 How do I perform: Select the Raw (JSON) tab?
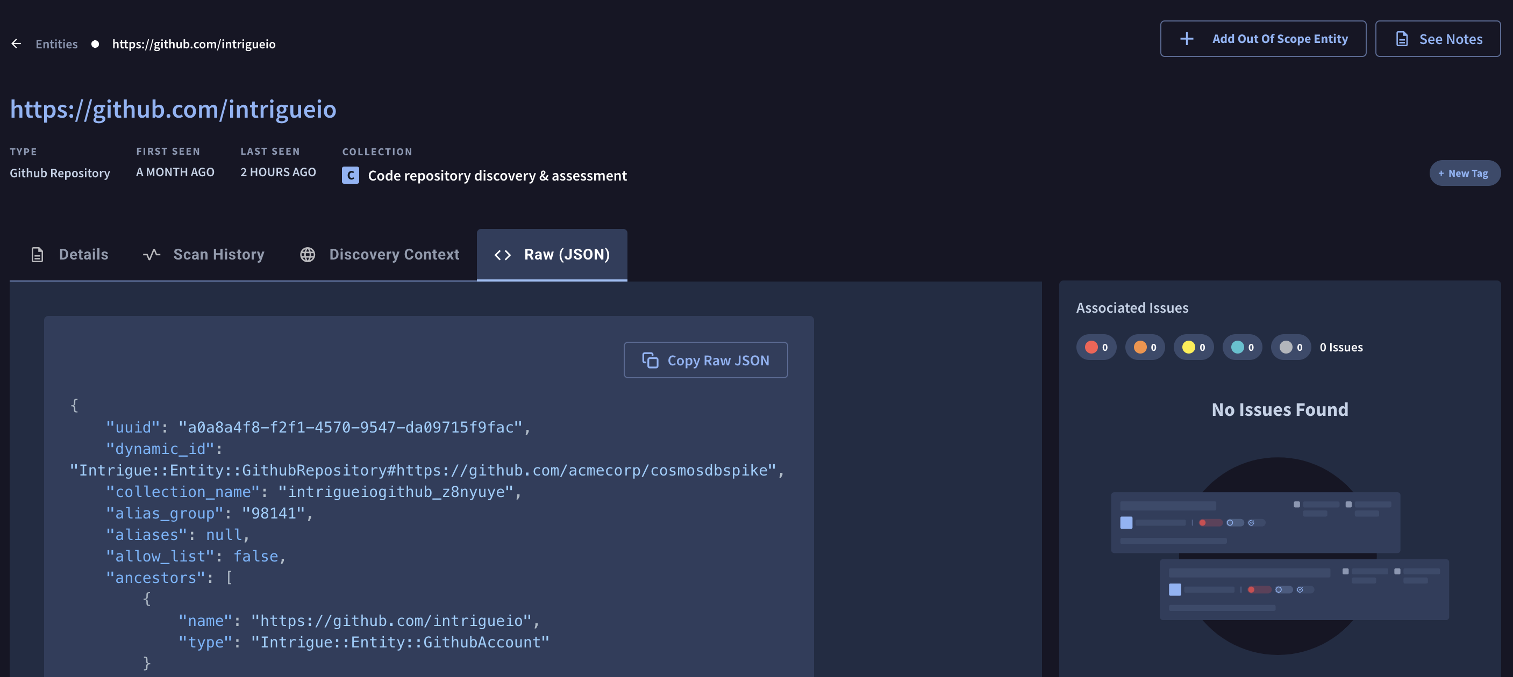pos(552,255)
